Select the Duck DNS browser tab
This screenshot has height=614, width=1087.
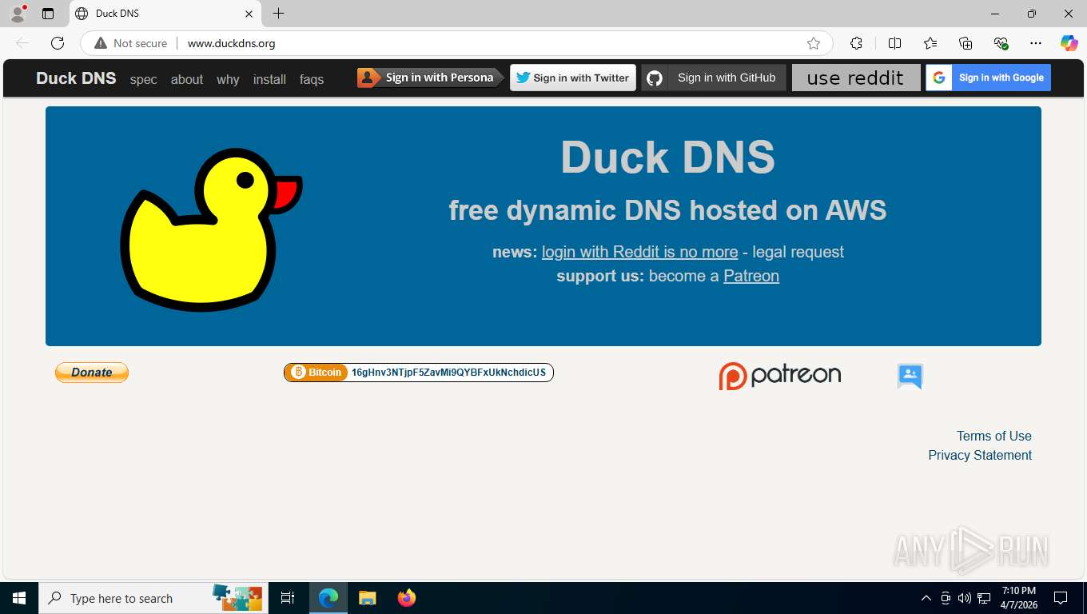[x=165, y=14]
